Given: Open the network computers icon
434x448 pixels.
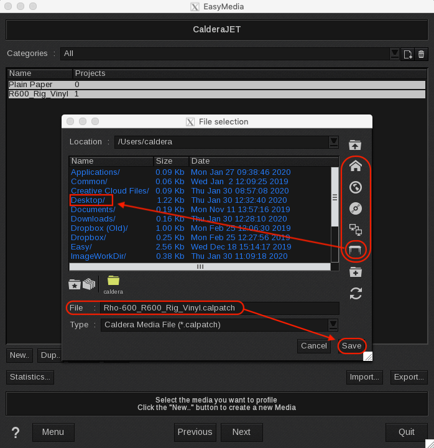Looking at the screenshot, I should (356, 230).
